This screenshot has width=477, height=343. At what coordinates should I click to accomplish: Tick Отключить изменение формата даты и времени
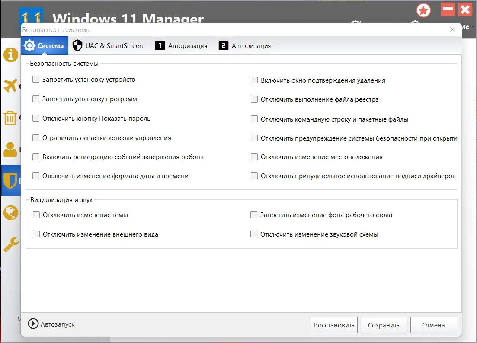coord(36,176)
